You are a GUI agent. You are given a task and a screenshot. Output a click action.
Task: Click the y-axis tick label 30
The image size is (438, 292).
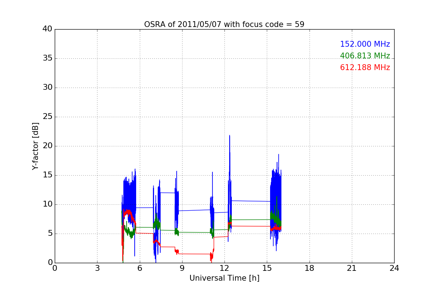tap(47, 88)
